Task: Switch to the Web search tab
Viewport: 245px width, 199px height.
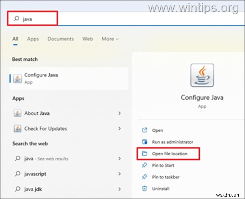Action: (x=88, y=39)
